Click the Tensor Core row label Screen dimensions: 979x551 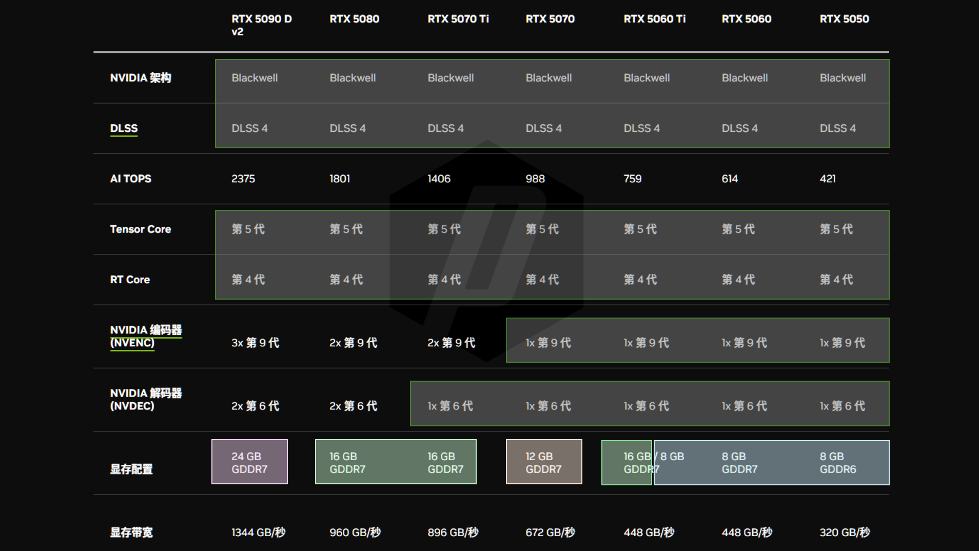tap(140, 229)
